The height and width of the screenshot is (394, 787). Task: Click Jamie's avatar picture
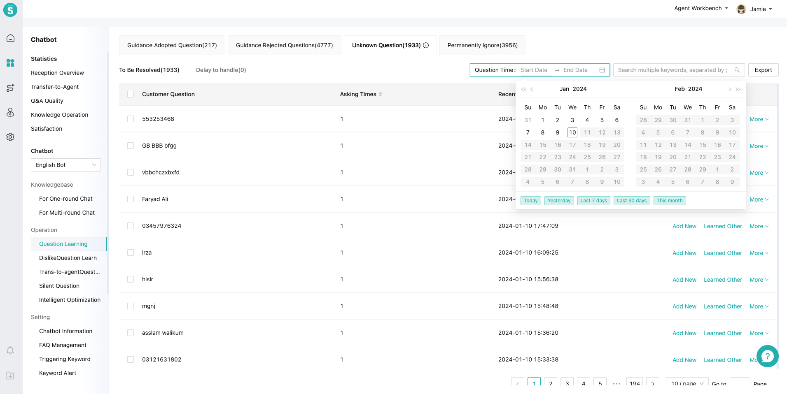(741, 9)
